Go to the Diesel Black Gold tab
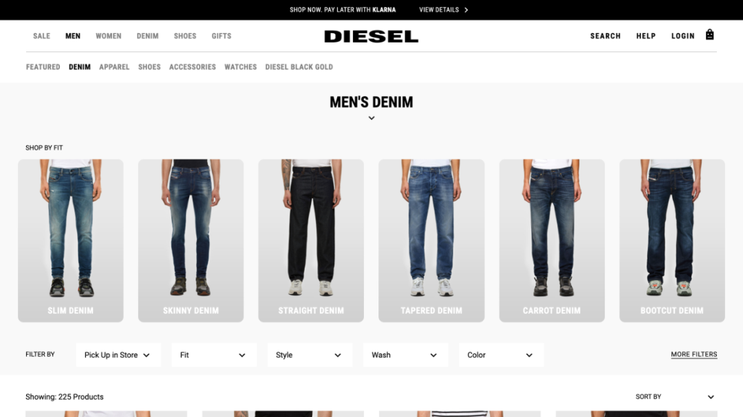This screenshot has height=417, width=743. [299, 67]
